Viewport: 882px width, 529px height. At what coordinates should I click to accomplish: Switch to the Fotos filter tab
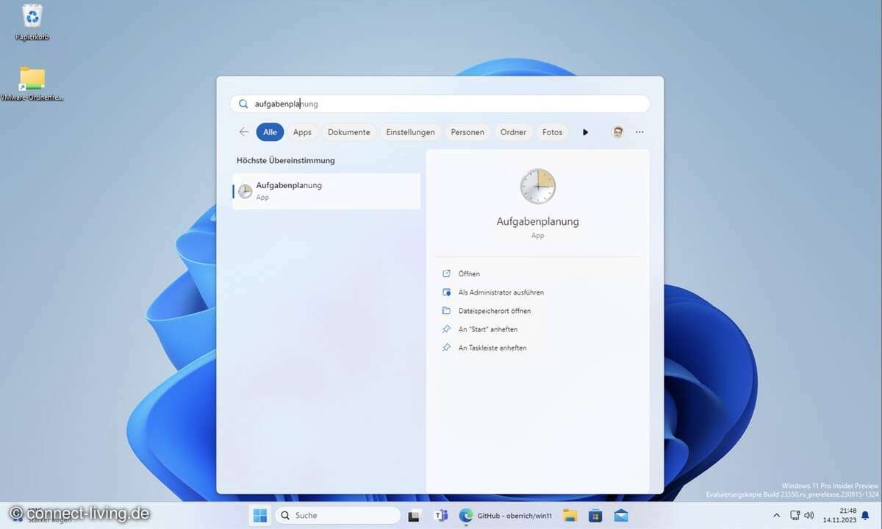[x=552, y=132]
